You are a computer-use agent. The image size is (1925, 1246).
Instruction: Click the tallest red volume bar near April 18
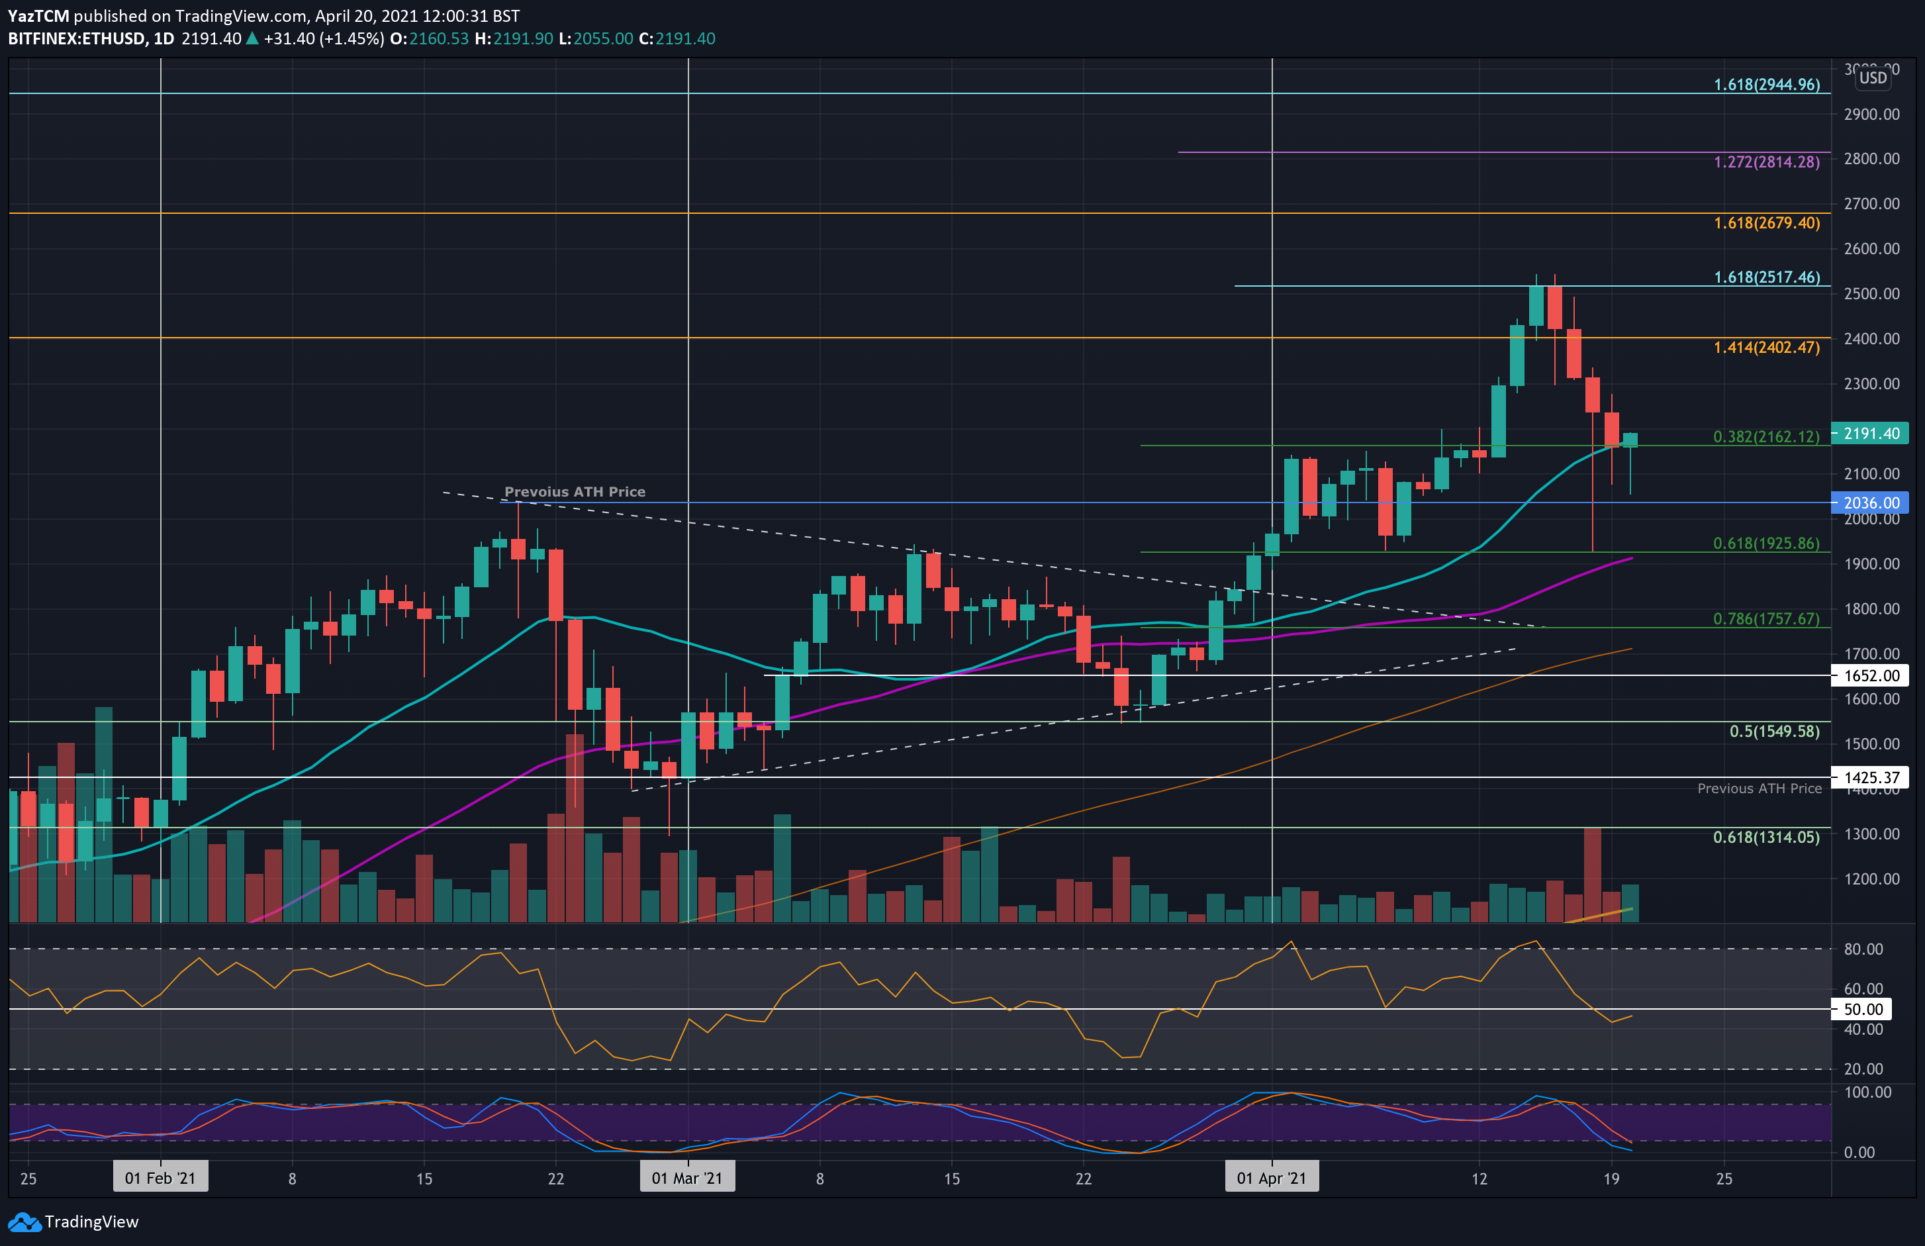click(x=1593, y=875)
